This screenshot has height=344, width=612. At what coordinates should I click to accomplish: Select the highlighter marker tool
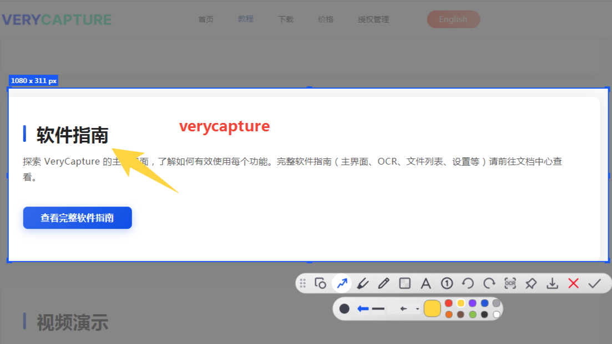[362, 283]
